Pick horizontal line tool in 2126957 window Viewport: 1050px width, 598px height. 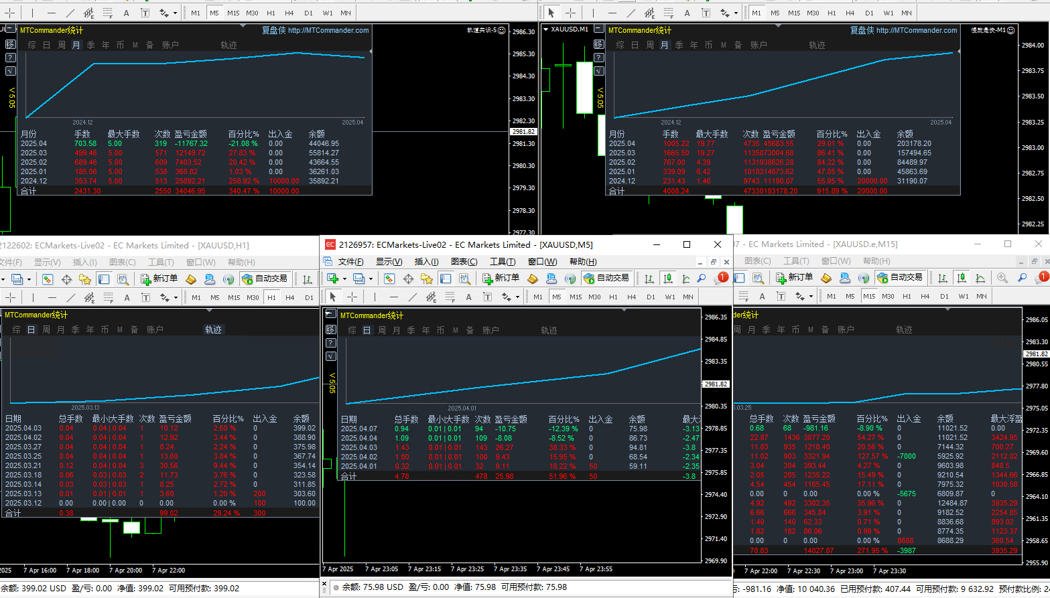pos(393,297)
